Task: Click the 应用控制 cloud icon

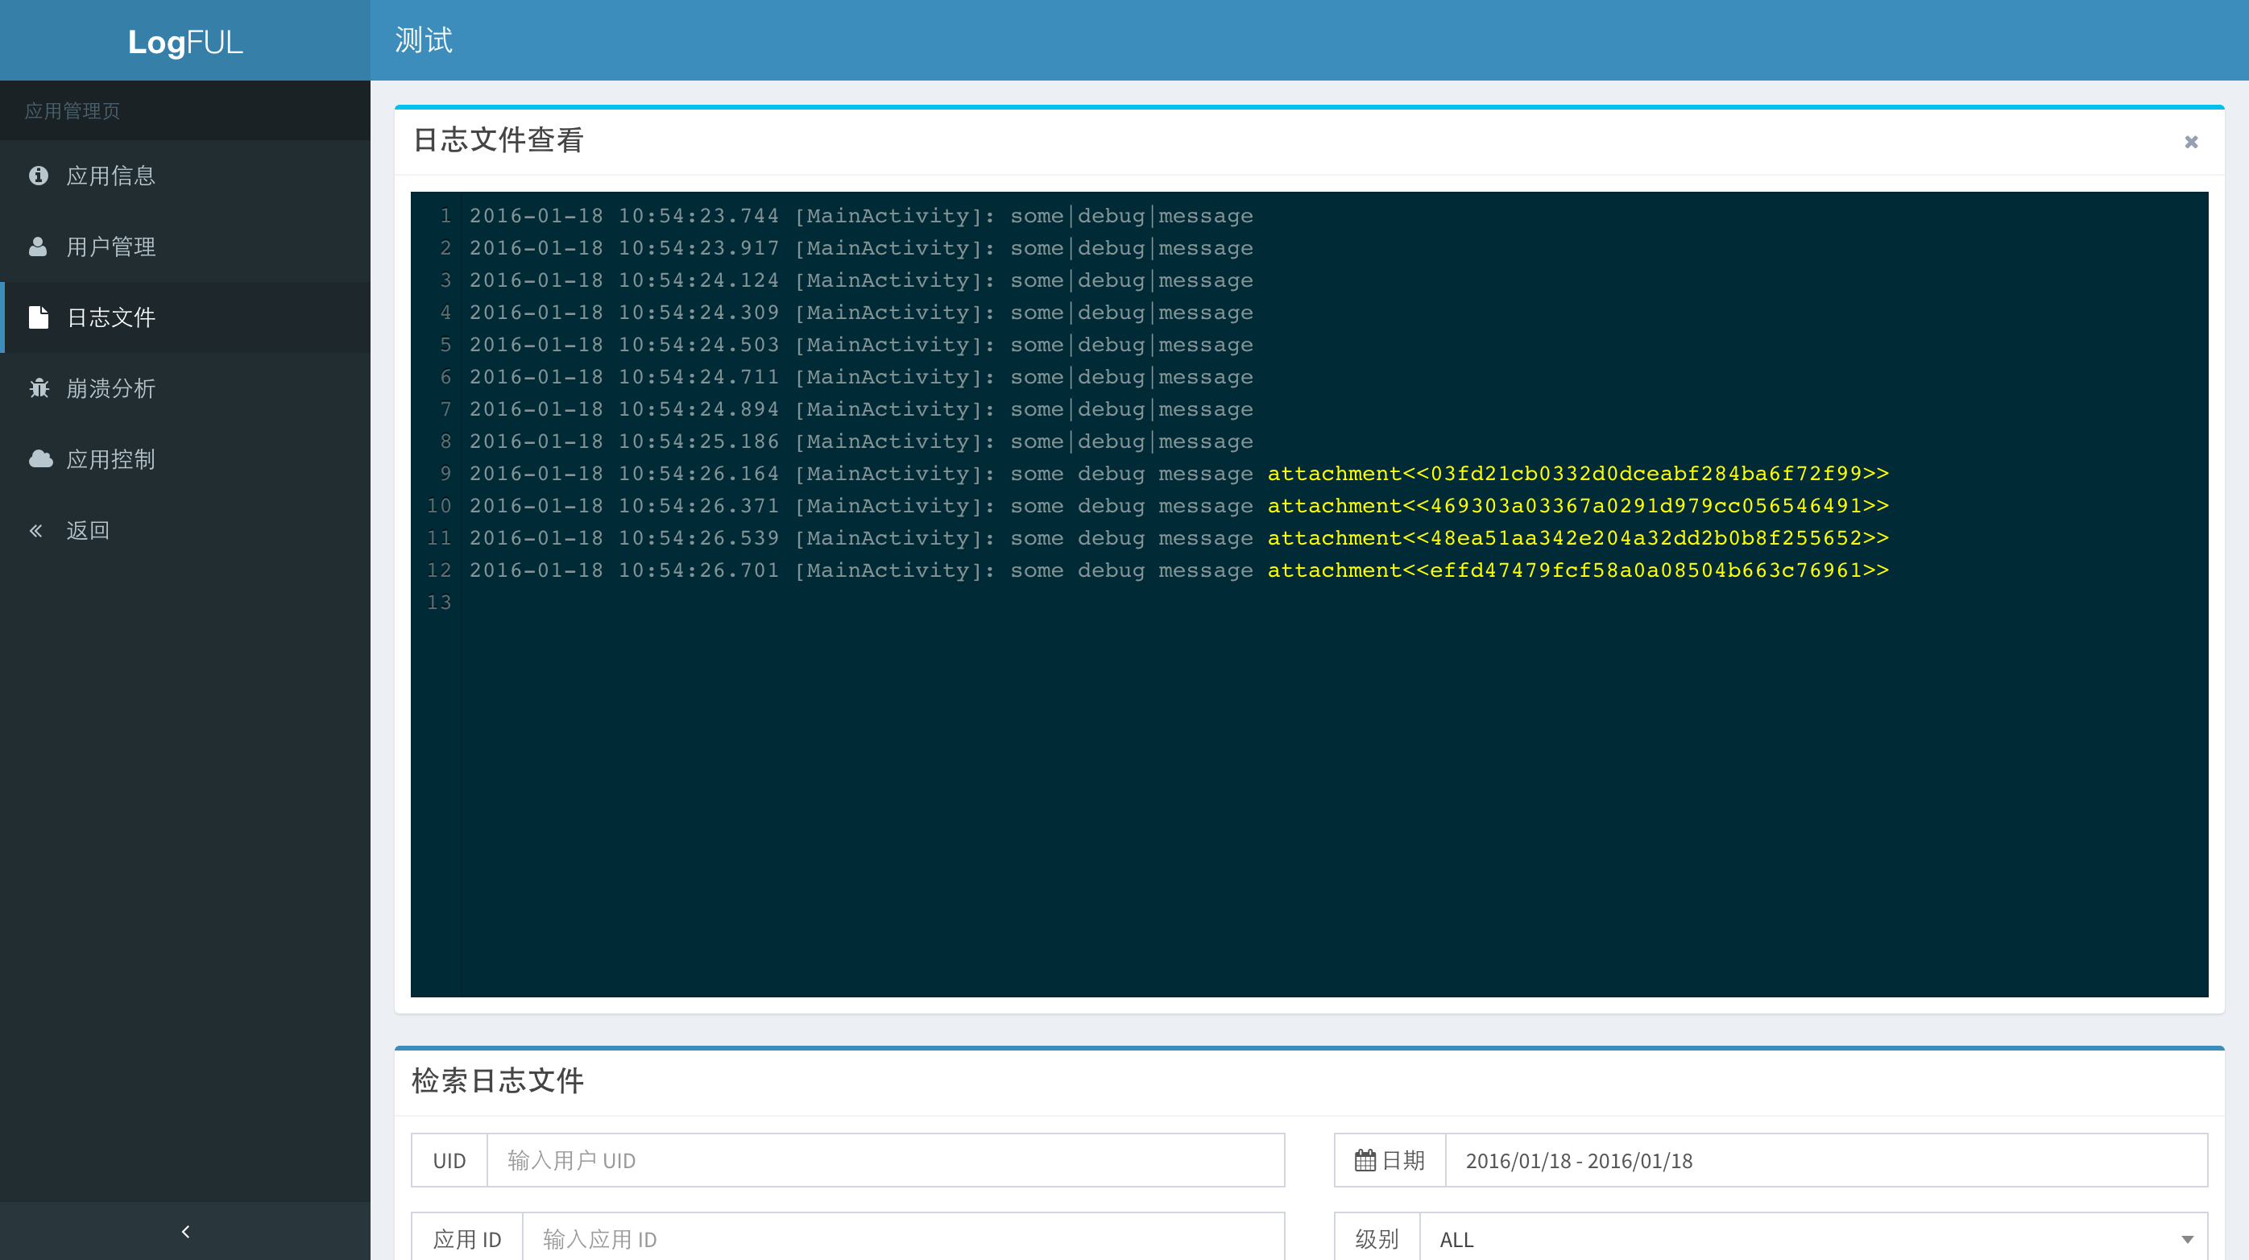Action: [40, 458]
